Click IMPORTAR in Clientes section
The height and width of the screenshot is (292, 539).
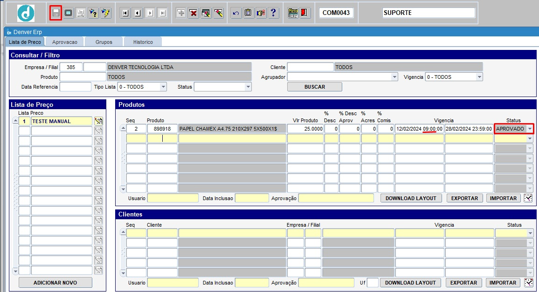tap(503, 283)
